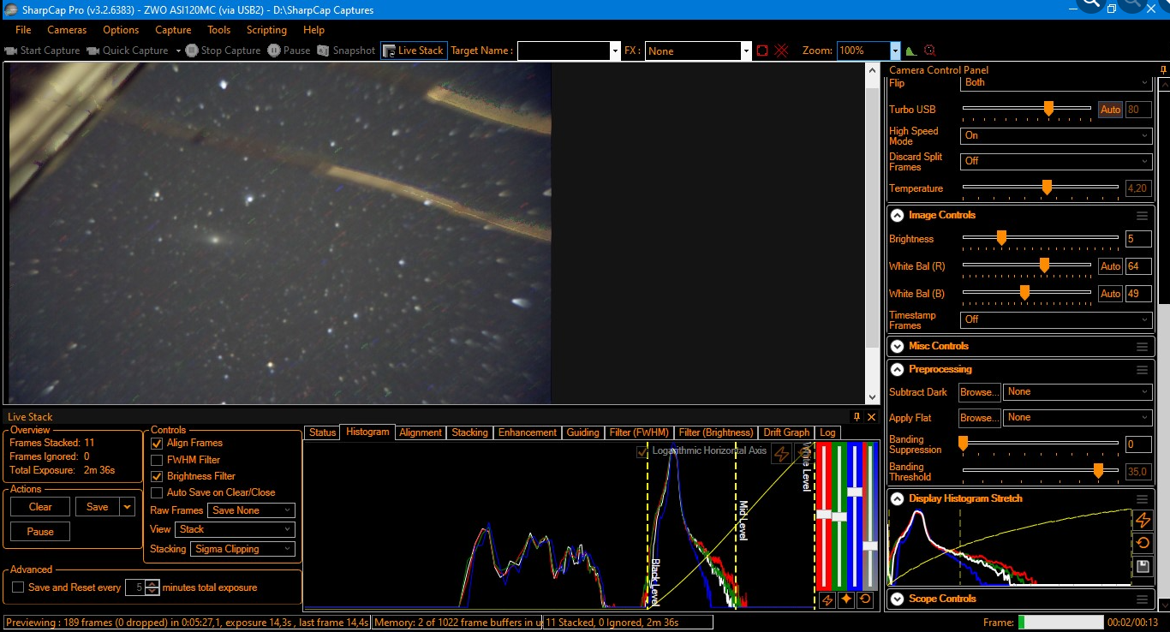Open the Scope Controls hamburger menu
The width and height of the screenshot is (1170, 632).
coord(1142,599)
